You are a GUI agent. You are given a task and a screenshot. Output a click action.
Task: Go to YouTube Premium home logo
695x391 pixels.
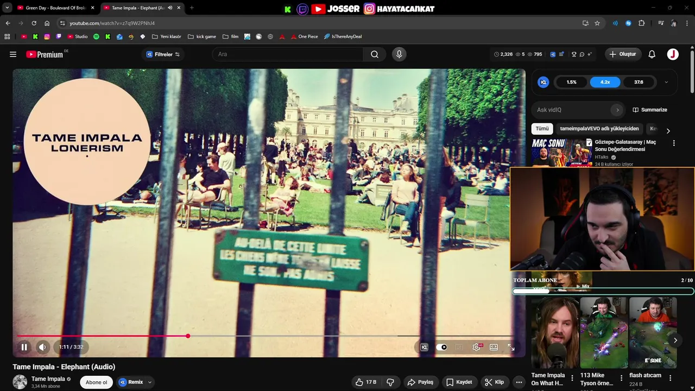(x=45, y=54)
